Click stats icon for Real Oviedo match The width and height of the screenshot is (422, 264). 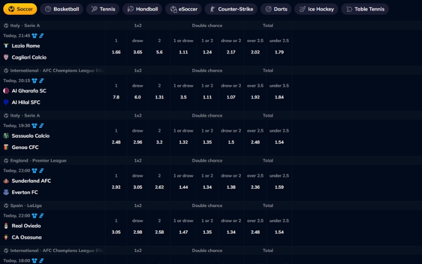click(42, 215)
